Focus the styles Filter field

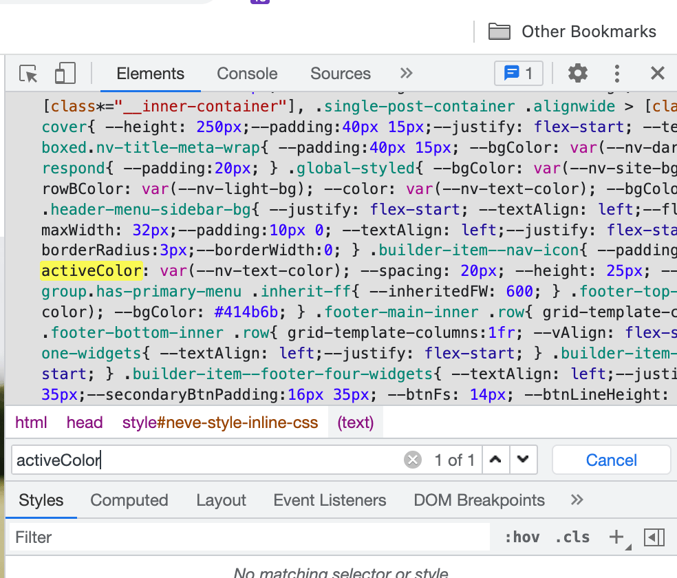click(250, 537)
